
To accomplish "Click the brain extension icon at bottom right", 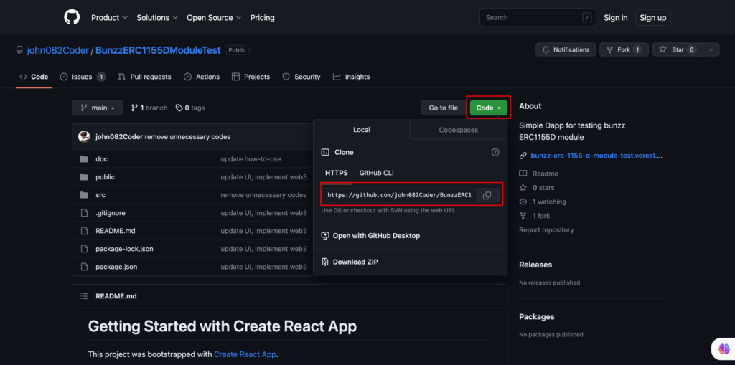I will tap(724, 349).
